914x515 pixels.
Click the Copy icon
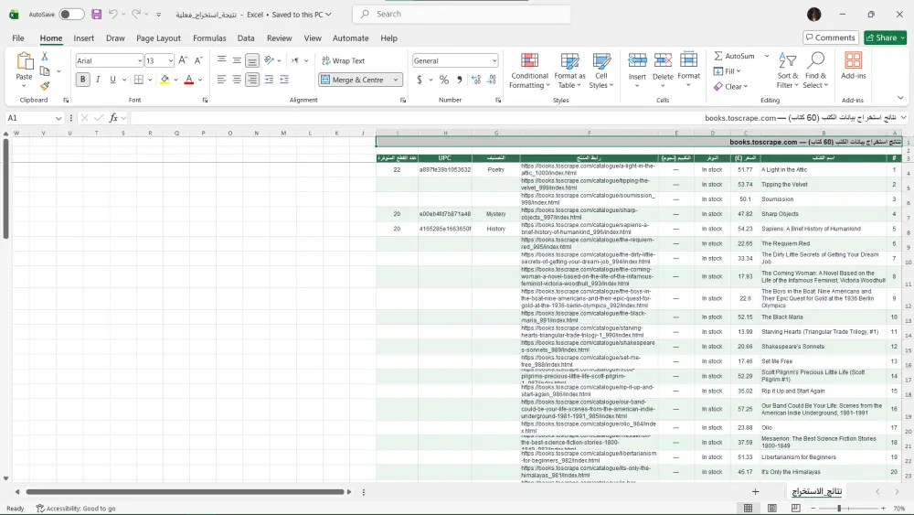click(x=45, y=71)
